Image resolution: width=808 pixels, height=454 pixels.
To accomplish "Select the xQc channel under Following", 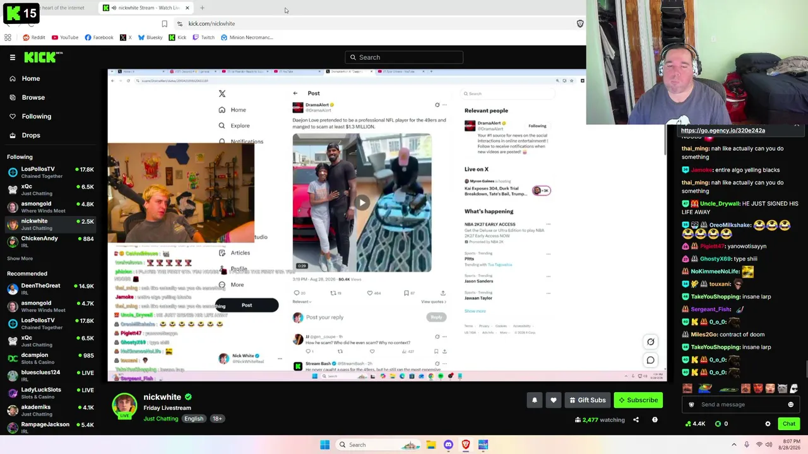I will click(x=50, y=190).
